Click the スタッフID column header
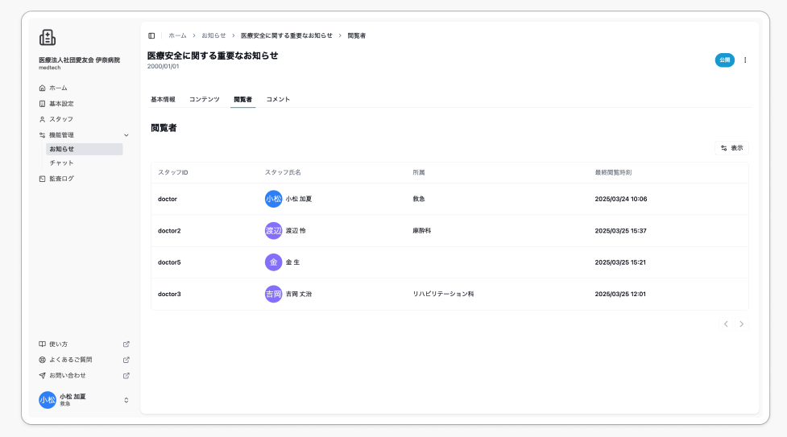Screen dimensions: 787x437 [x=173, y=172]
